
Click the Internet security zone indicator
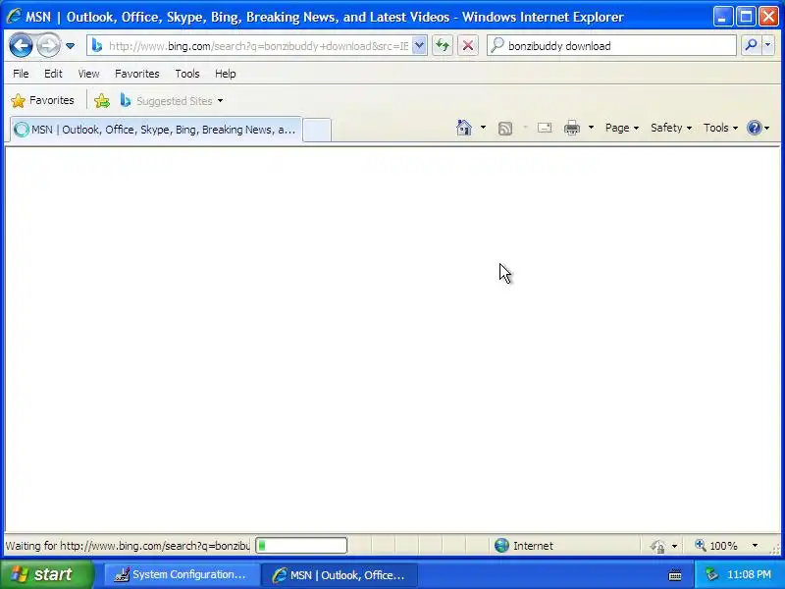pyautogui.click(x=524, y=546)
